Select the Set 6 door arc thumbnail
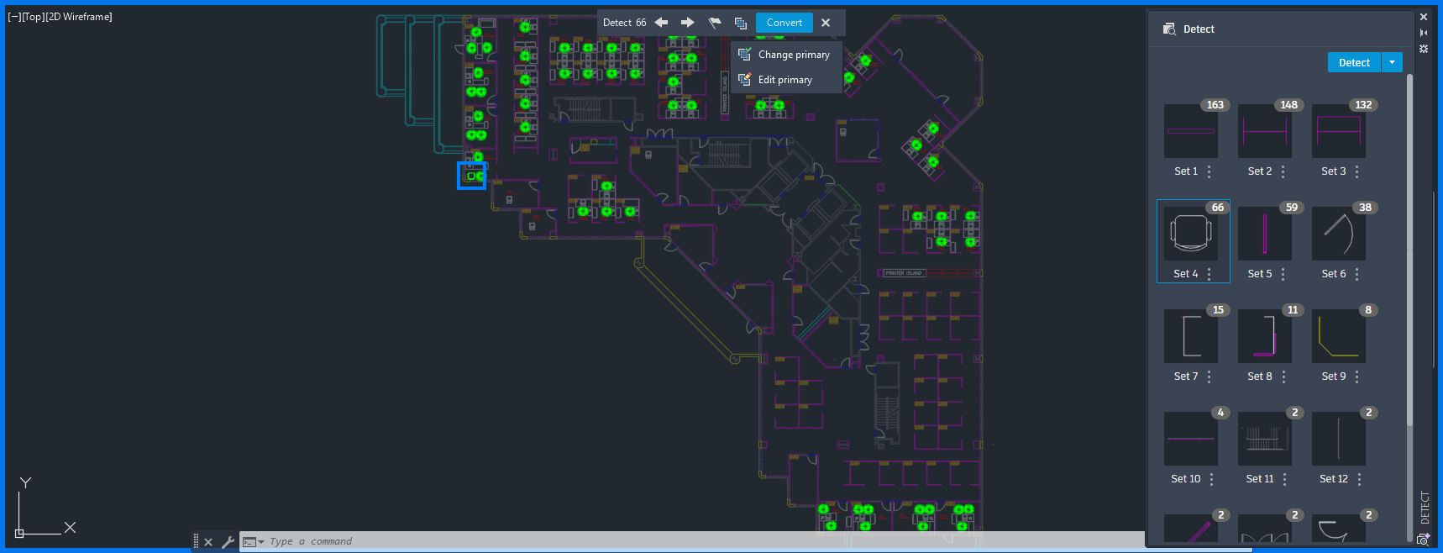The image size is (1443, 553). click(x=1339, y=234)
